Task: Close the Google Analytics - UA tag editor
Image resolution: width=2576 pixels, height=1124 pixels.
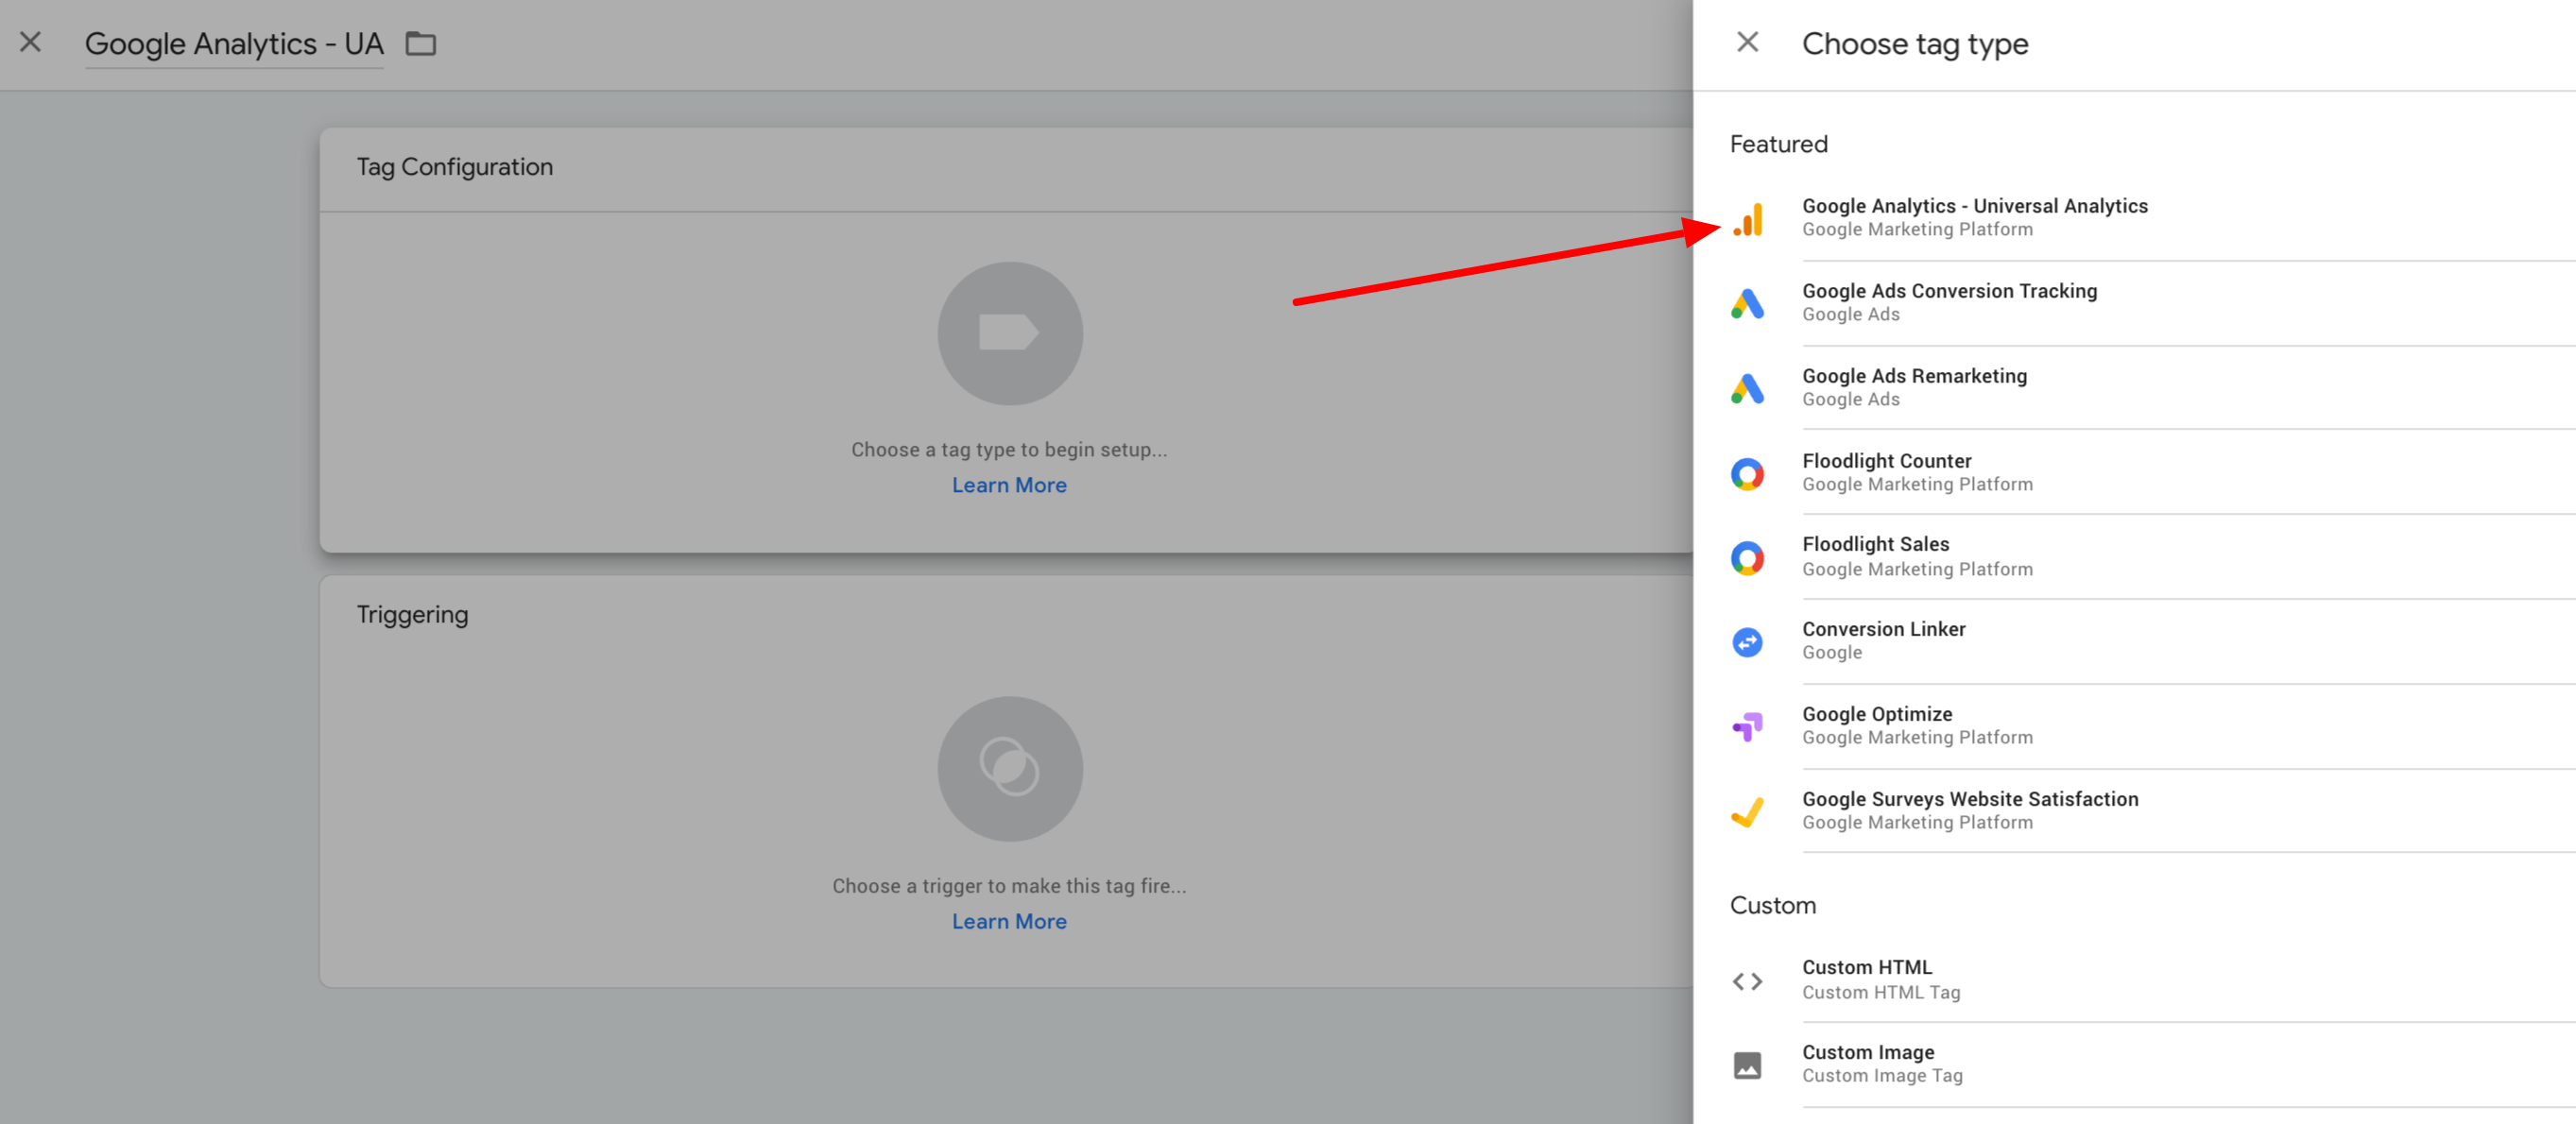Action: 31,42
